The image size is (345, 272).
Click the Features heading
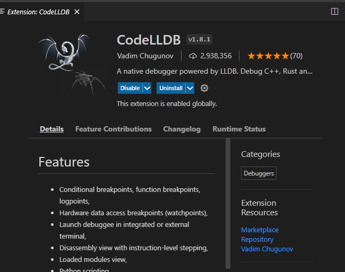(64, 162)
